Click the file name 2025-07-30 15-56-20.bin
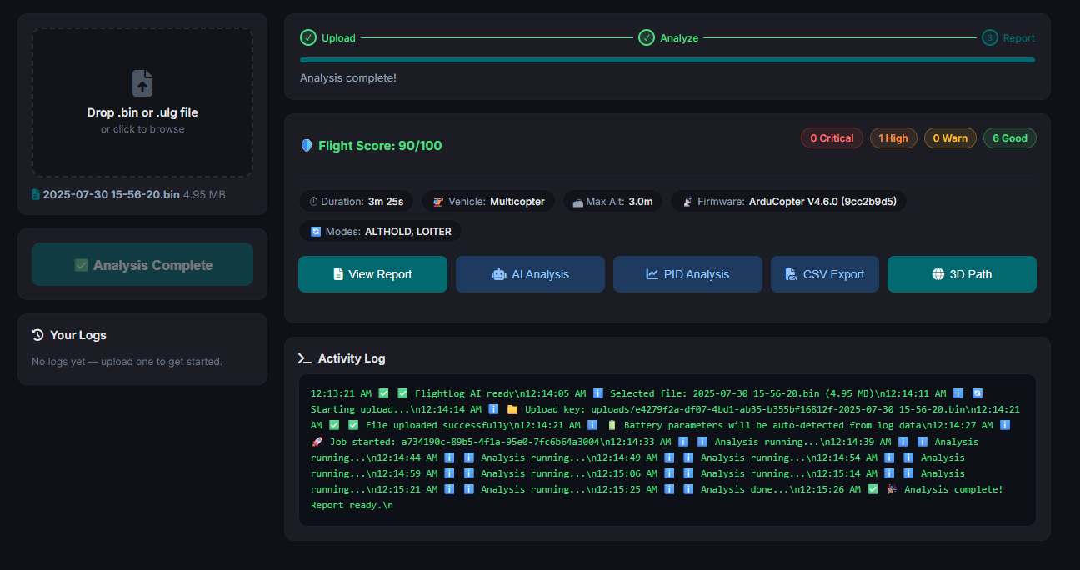1080x570 pixels. tap(111, 194)
